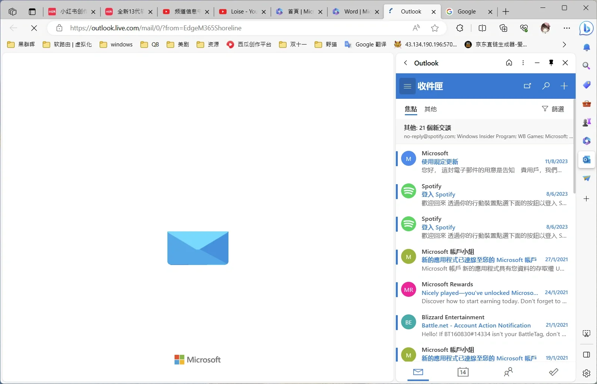Open Edge profile avatar
The image size is (597, 384).
545,28
